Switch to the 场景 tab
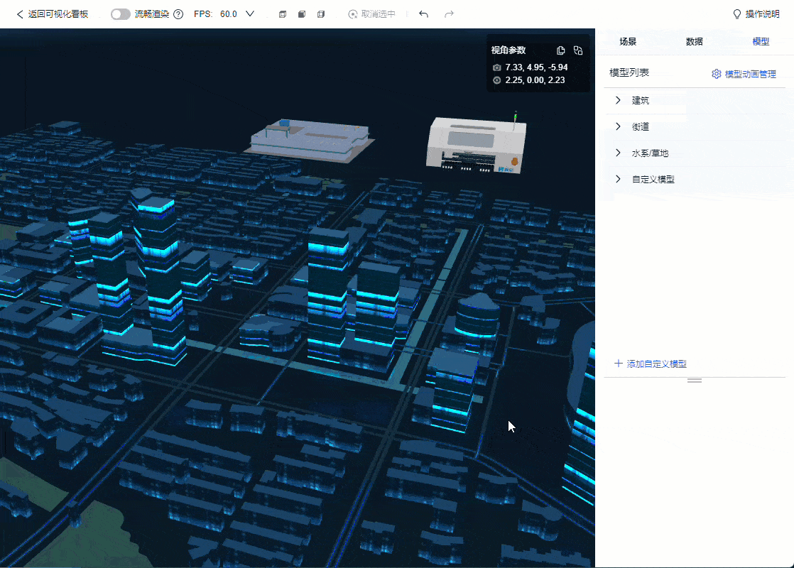794x568 pixels. pos(628,42)
